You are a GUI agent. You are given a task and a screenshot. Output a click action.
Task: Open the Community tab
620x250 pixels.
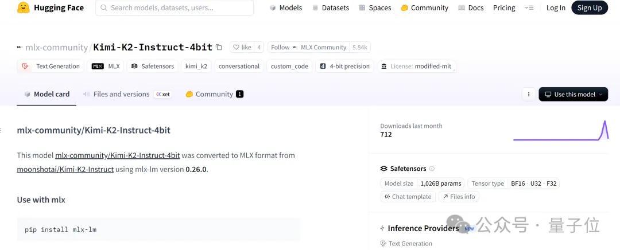(214, 95)
